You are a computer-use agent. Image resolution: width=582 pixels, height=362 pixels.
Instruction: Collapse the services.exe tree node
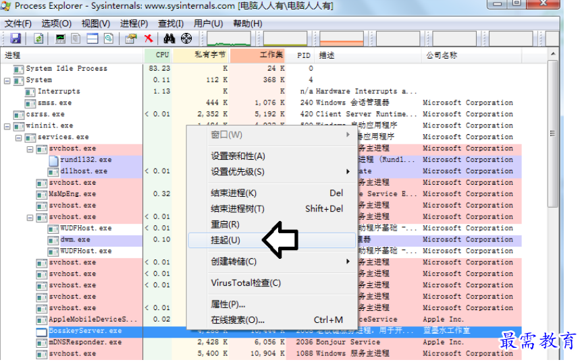pos(18,138)
